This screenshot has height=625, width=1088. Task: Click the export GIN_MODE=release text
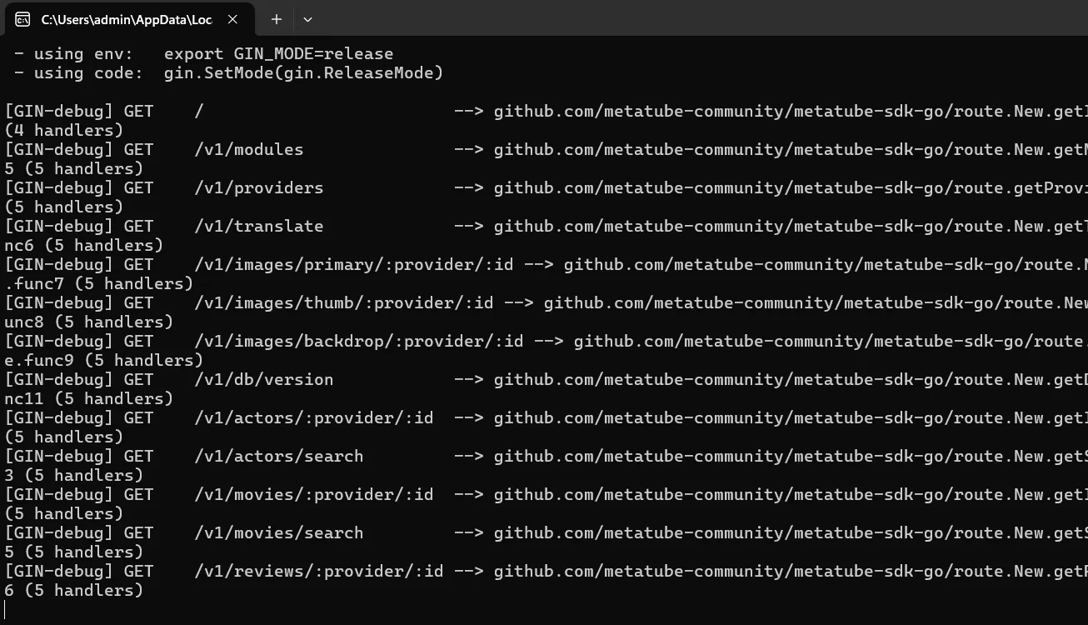pos(278,54)
